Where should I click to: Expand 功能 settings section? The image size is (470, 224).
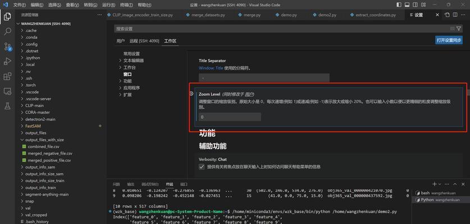click(121, 81)
